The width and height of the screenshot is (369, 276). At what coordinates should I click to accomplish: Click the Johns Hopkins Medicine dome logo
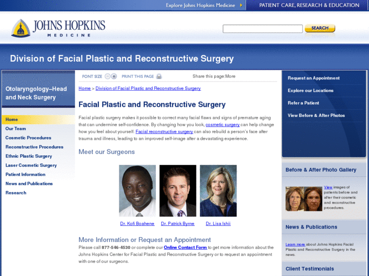click(21, 28)
